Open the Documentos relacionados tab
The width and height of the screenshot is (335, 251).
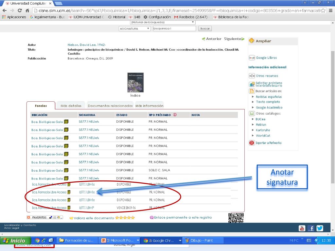(x=110, y=106)
